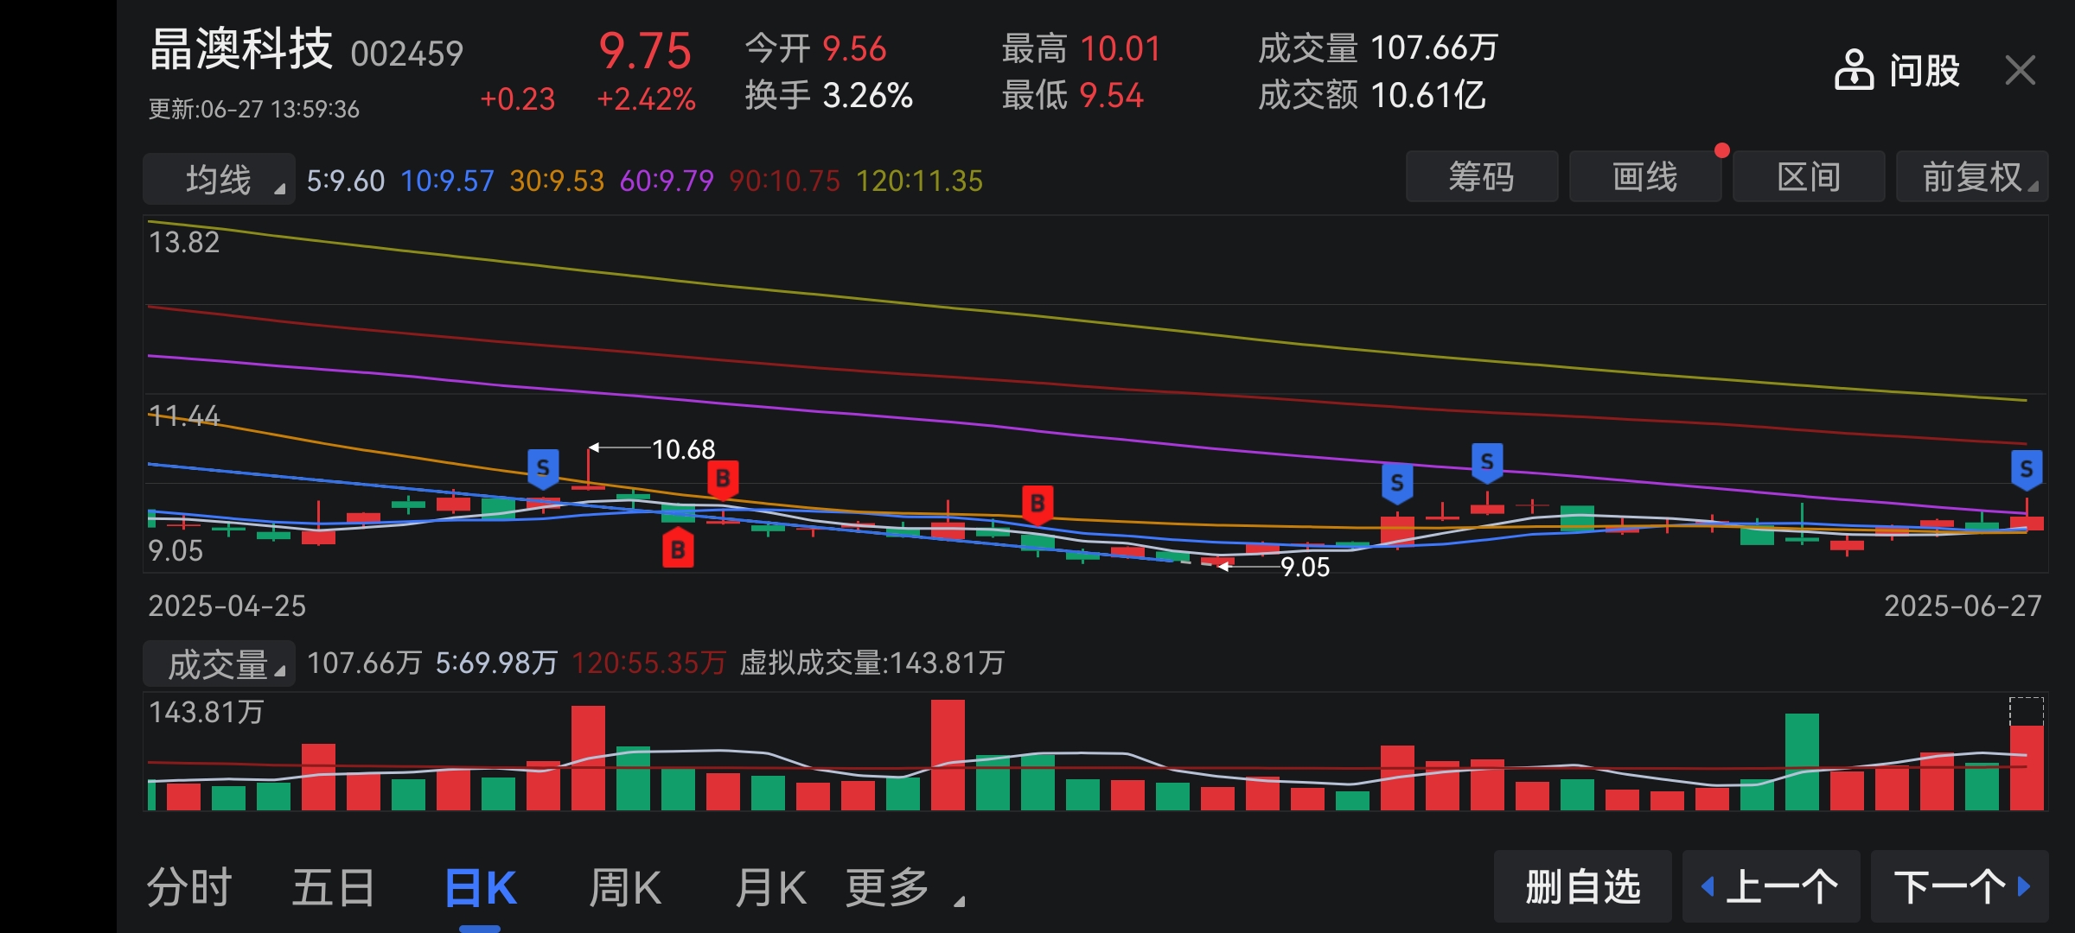Click the 虚拟成交量:143.81万 label

(872, 663)
